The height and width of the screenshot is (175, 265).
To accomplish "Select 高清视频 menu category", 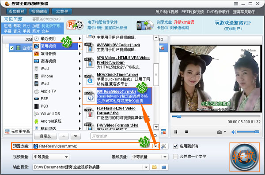I will 57,61.
